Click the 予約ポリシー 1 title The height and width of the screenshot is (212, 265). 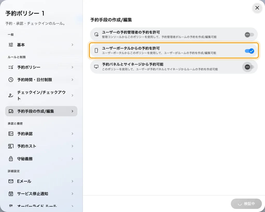25,13
